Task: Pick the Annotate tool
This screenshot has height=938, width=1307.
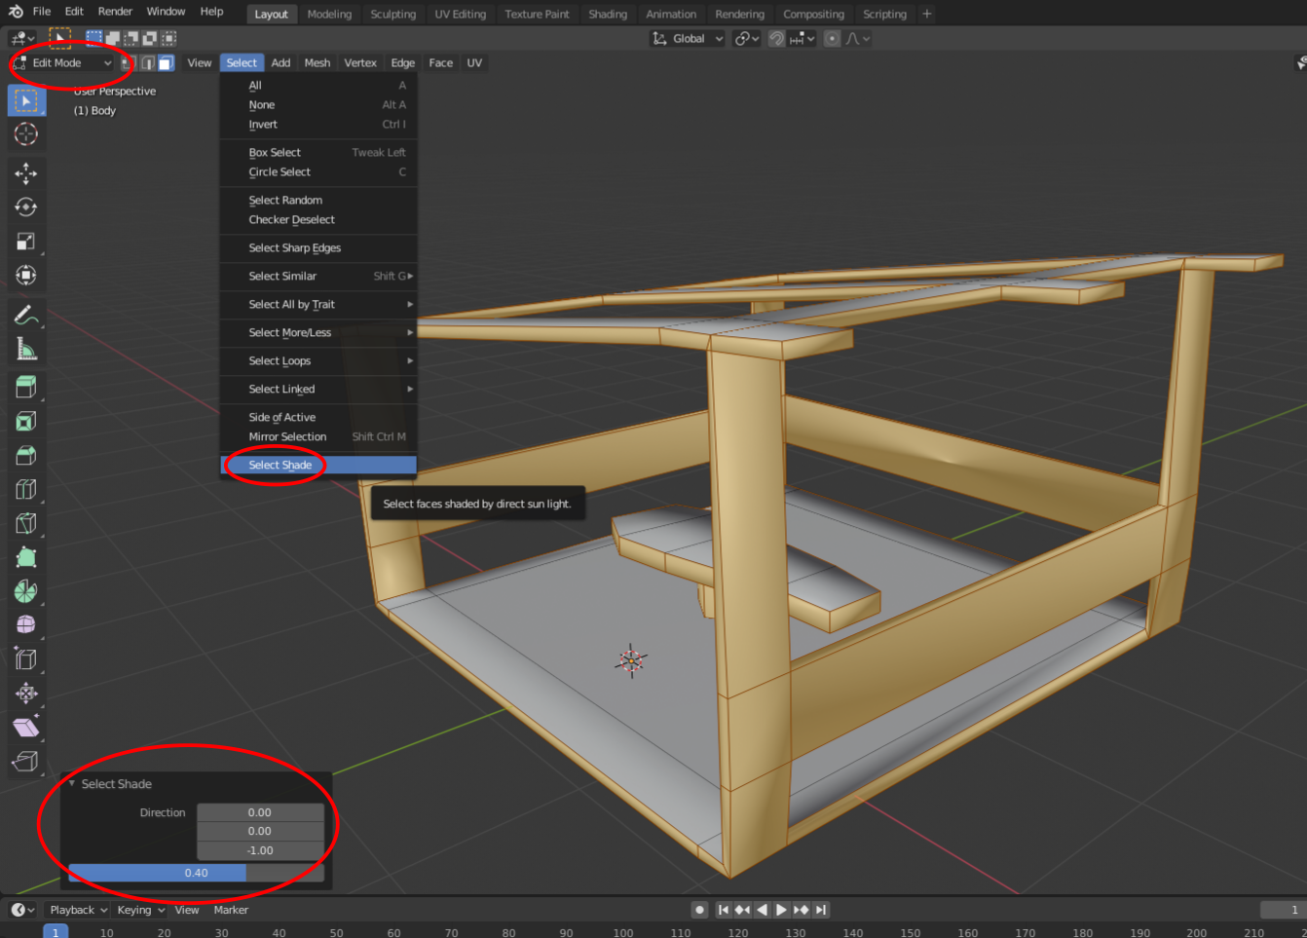Action: pos(26,314)
